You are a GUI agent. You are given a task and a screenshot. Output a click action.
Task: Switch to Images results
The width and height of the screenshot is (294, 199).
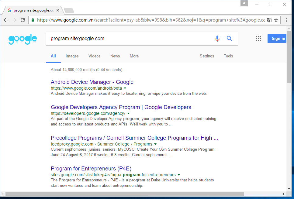click(x=72, y=56)
